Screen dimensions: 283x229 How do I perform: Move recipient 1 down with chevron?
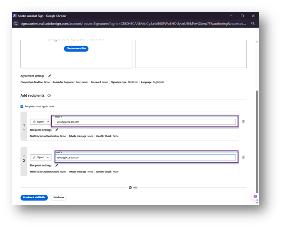(24, 130)
